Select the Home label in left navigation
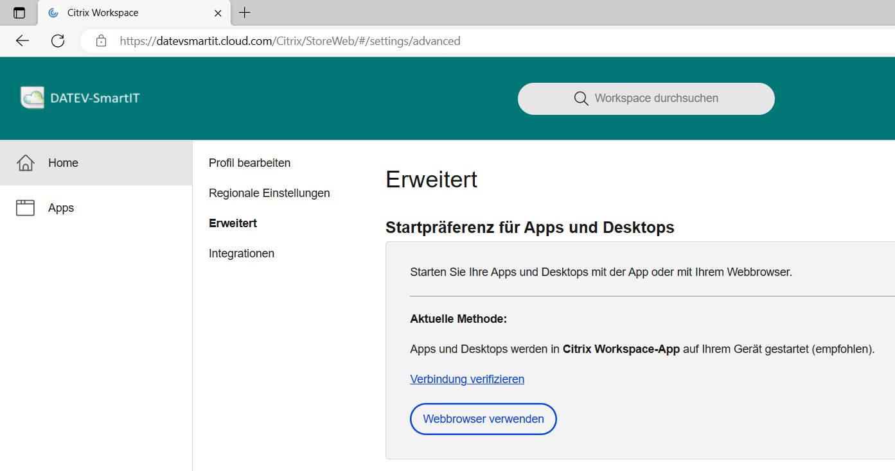 [63, 163]
